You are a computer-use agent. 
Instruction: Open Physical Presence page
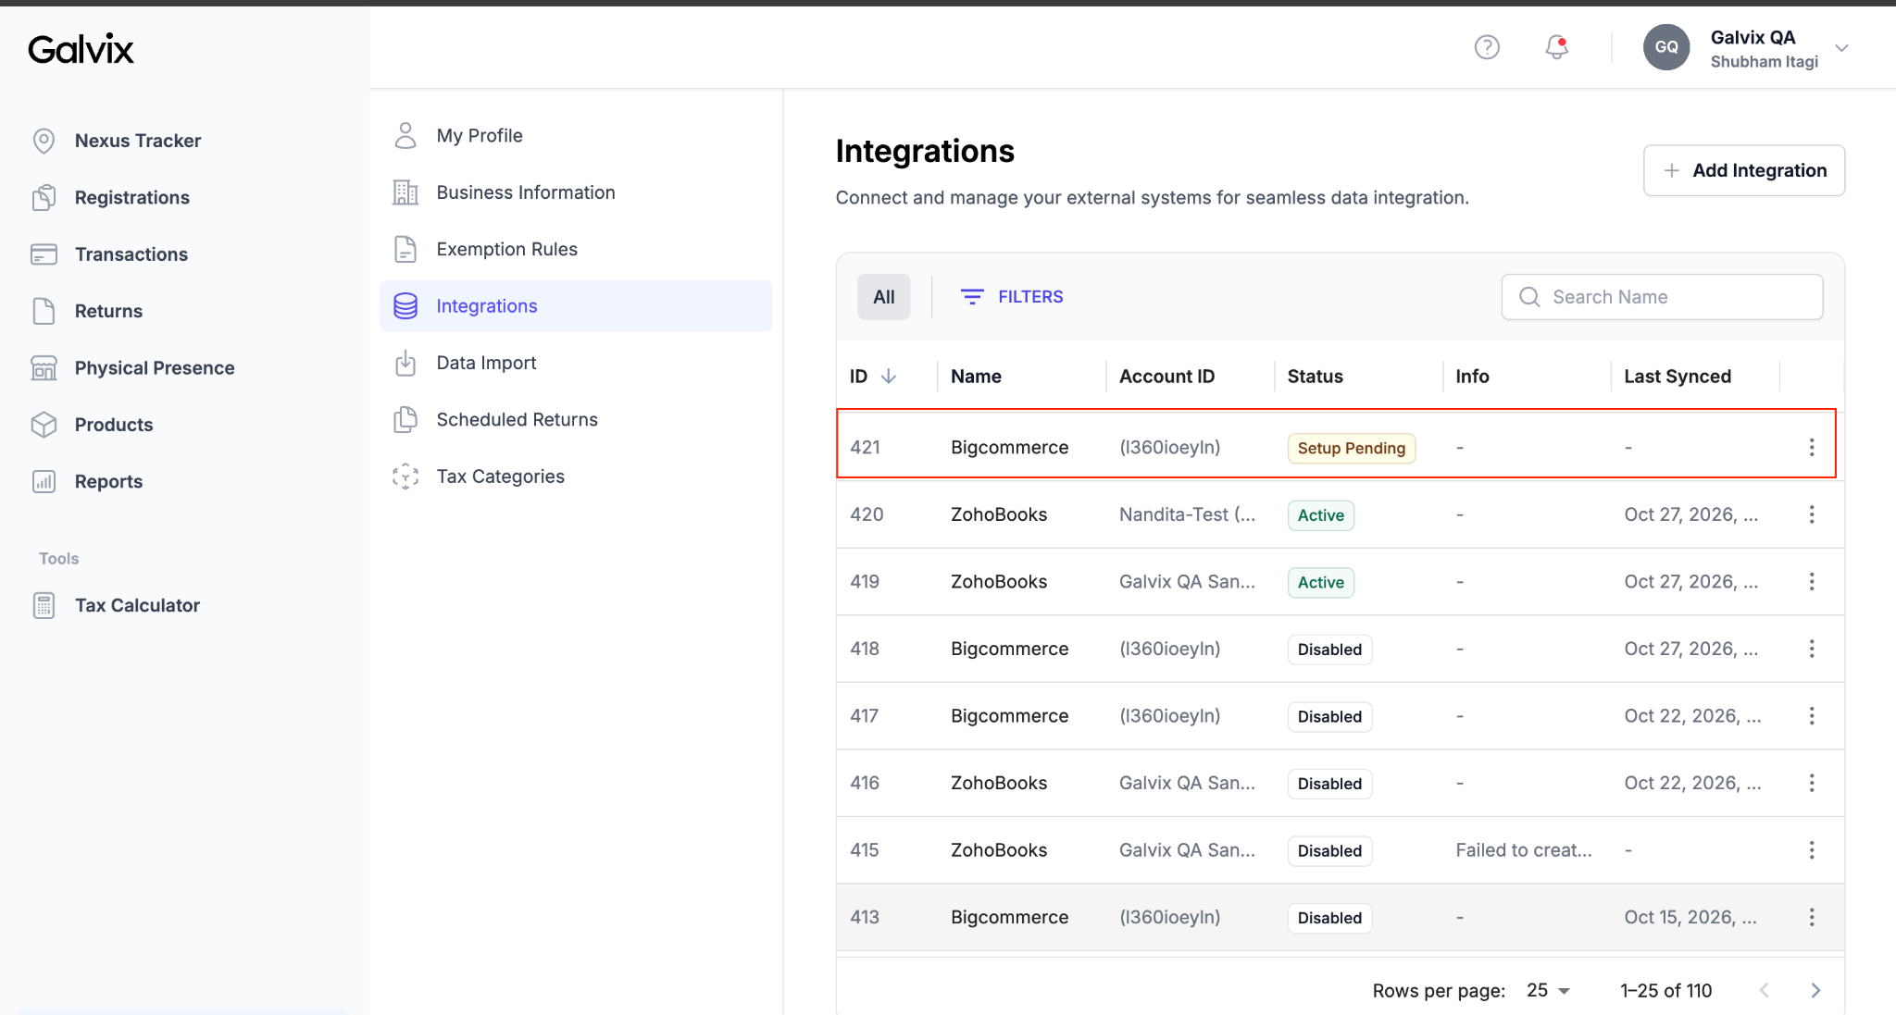[155, 368]
